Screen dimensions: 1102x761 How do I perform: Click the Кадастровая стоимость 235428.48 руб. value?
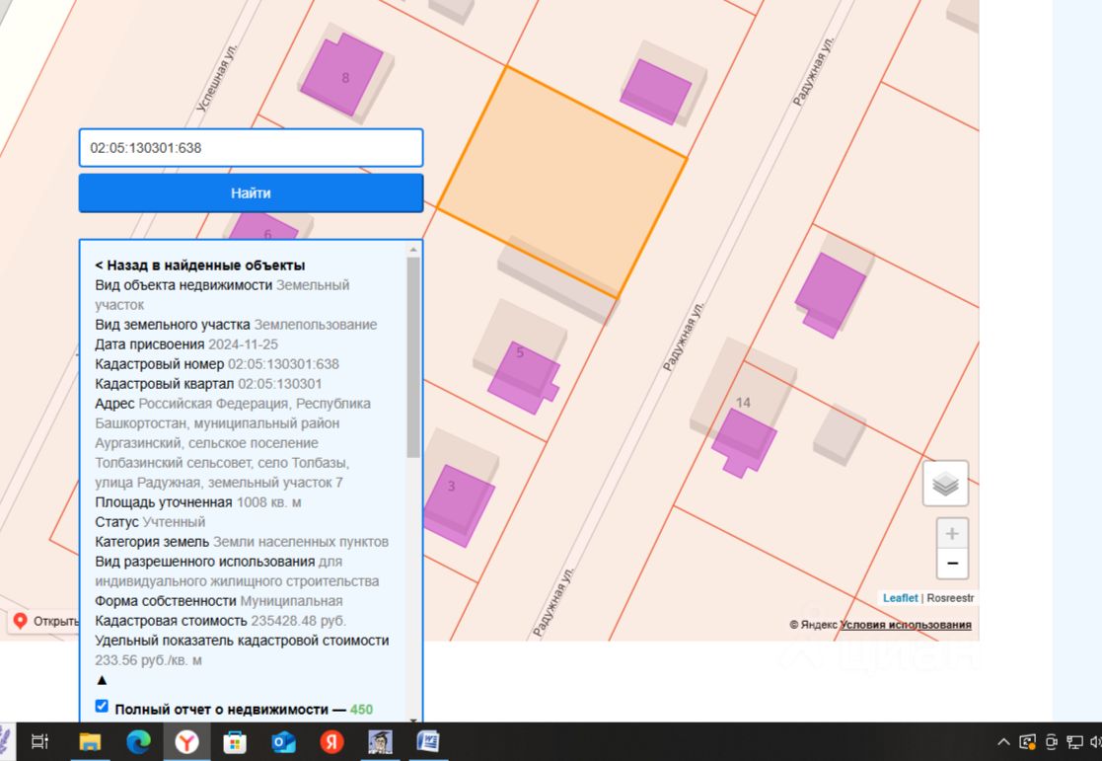299,621
